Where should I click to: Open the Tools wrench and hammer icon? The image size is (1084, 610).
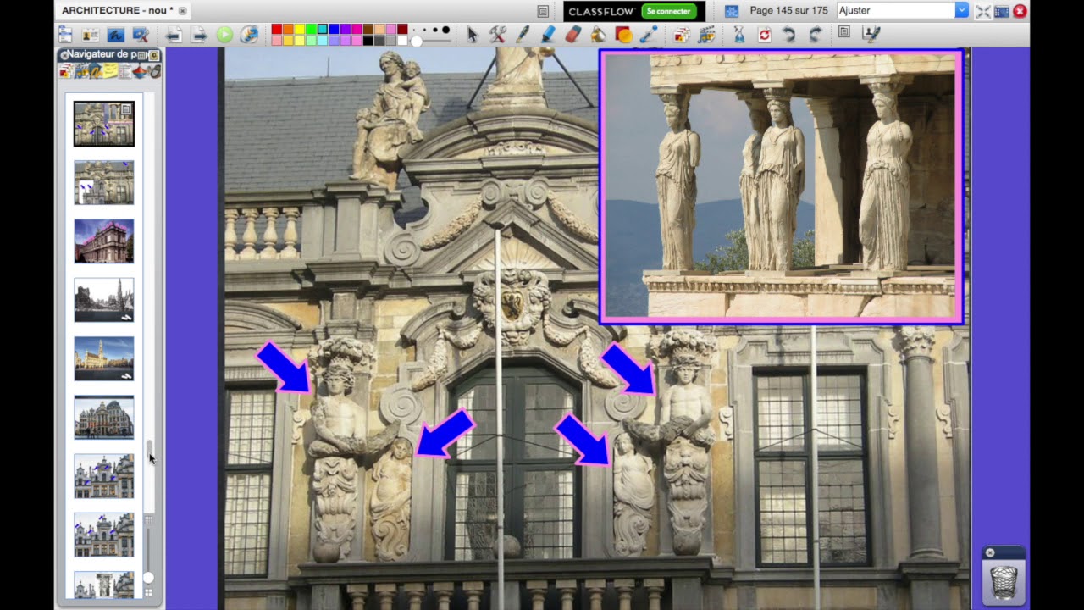pyautogui.click(x=497, y=35)
